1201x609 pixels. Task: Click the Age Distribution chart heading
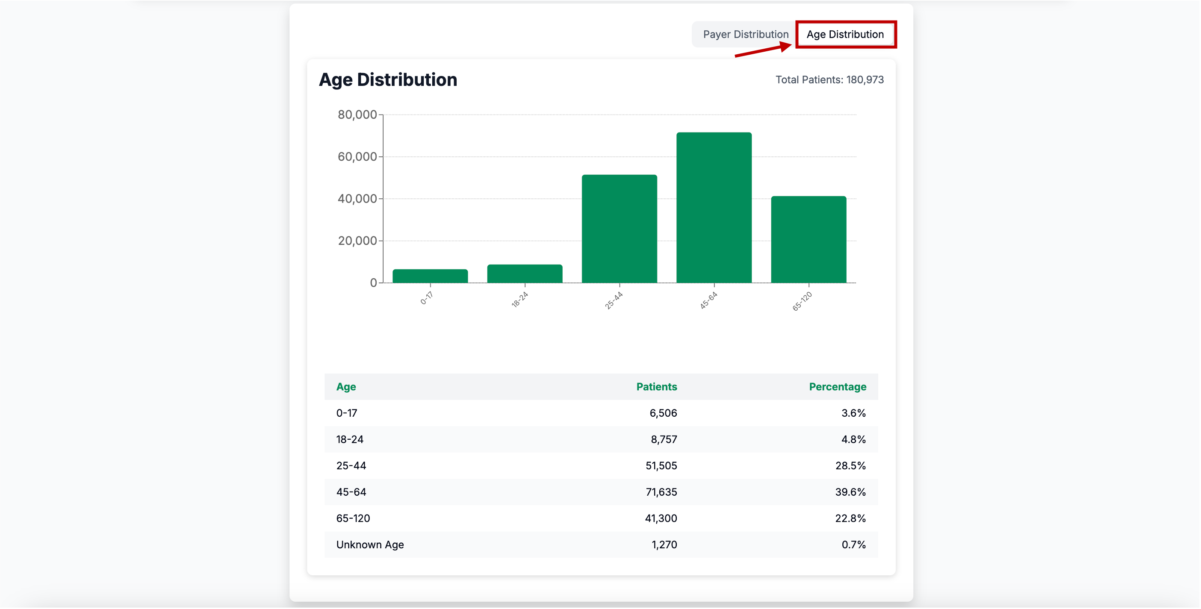(x=388, y=79)
